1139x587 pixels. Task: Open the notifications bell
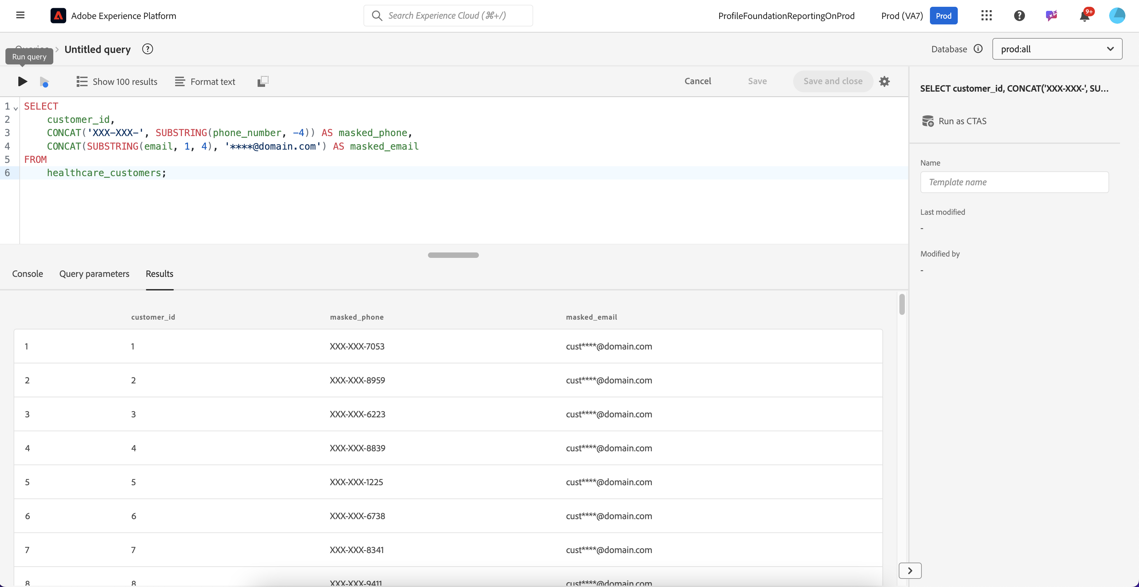pos(1084,16)
